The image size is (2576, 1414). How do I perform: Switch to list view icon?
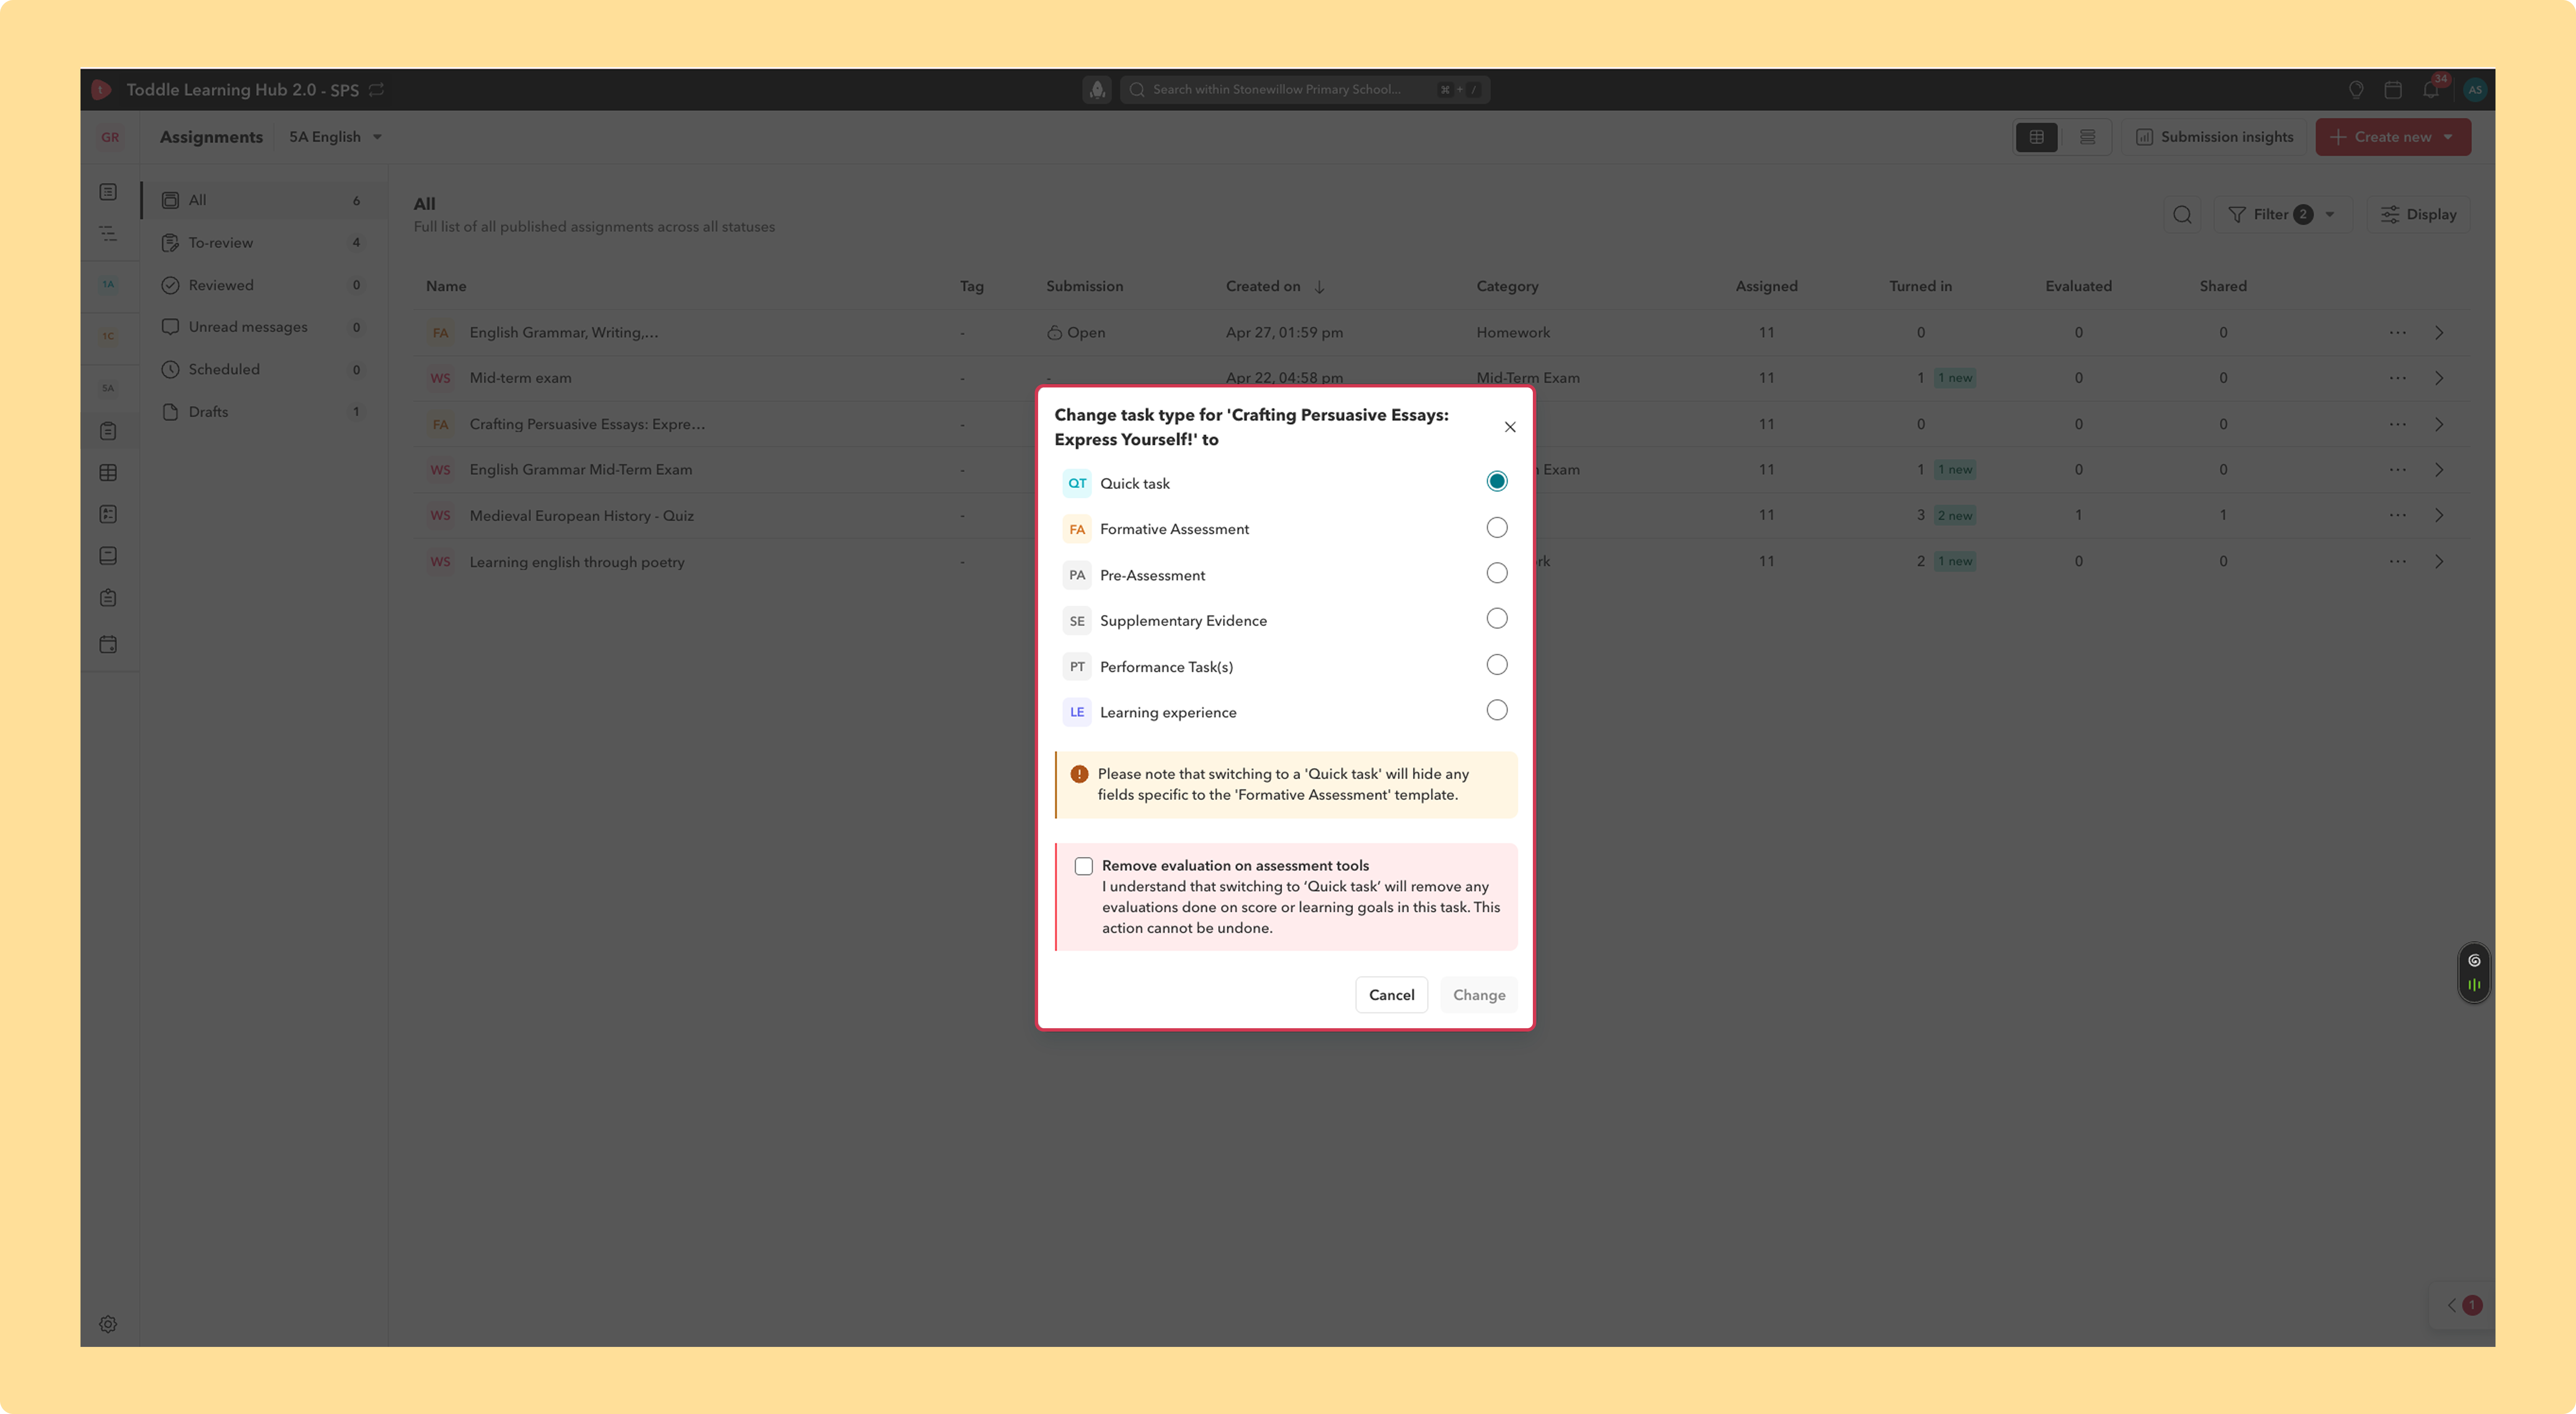coord(2087,137)
